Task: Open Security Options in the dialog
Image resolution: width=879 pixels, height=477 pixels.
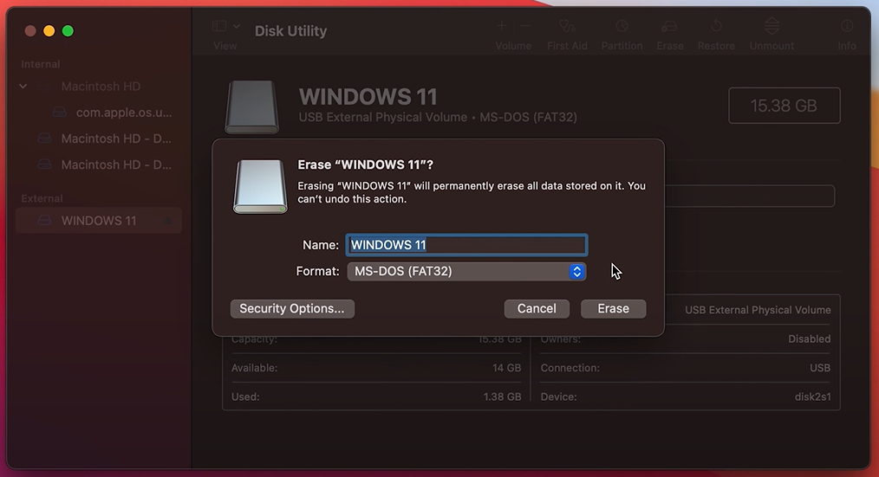Action: [292, 308]
